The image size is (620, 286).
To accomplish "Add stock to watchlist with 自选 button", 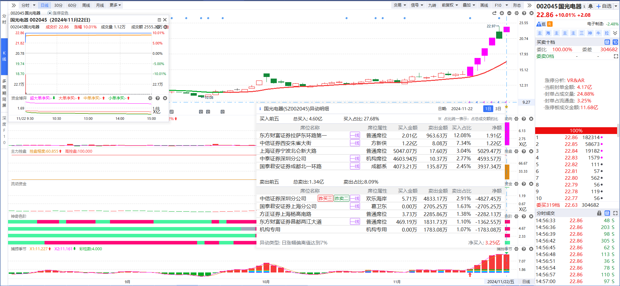I will [x=604, y=6].
